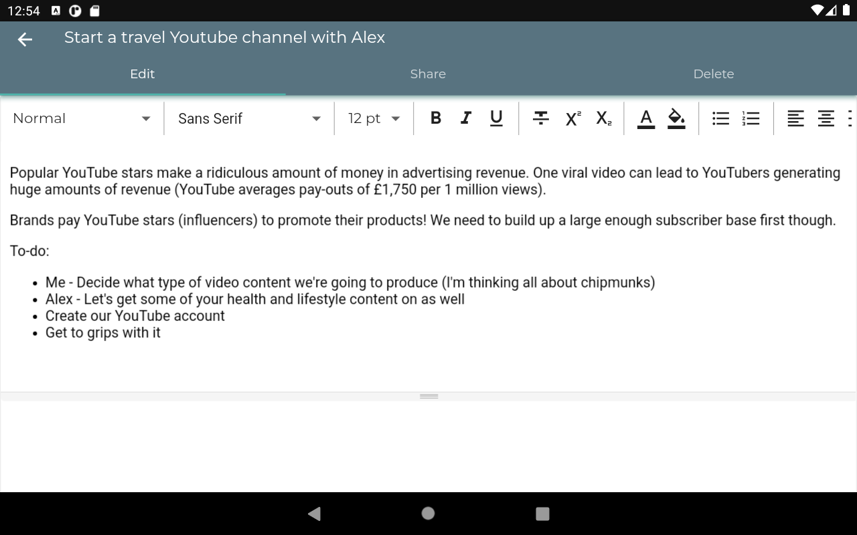Insert a numbered list
This screenshot has height=535, width=857.
click(751, 118)
